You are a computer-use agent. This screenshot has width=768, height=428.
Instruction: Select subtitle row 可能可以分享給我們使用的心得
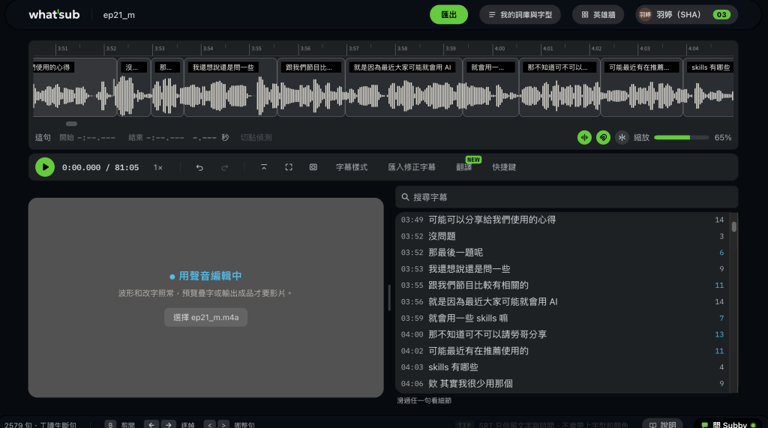[562, 220]
